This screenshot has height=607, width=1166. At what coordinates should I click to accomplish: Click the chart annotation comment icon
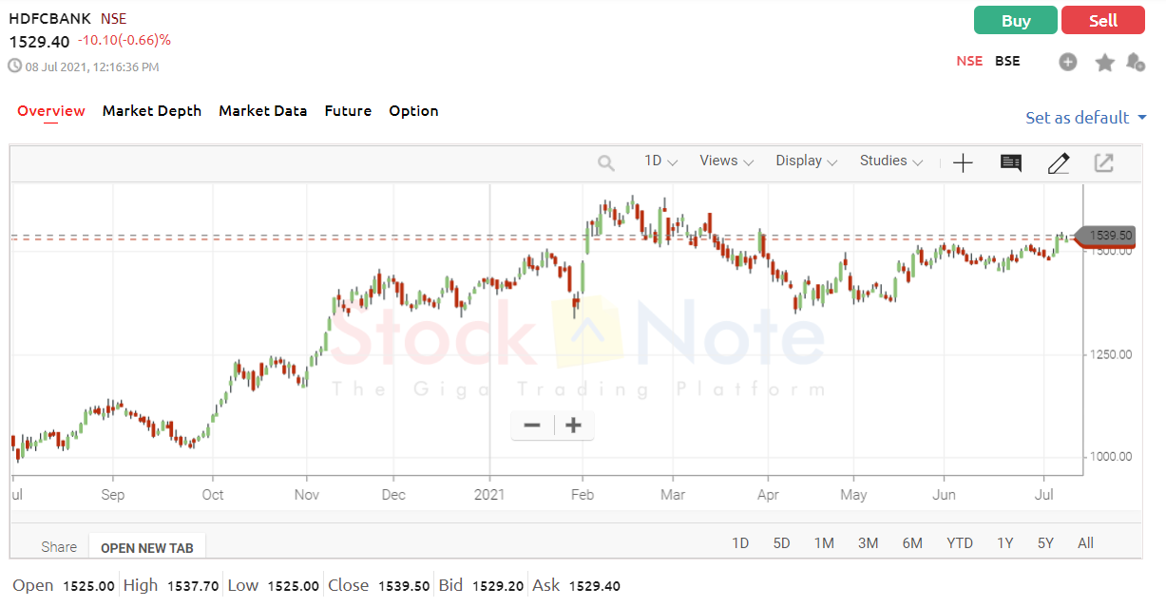point(1011,163)
